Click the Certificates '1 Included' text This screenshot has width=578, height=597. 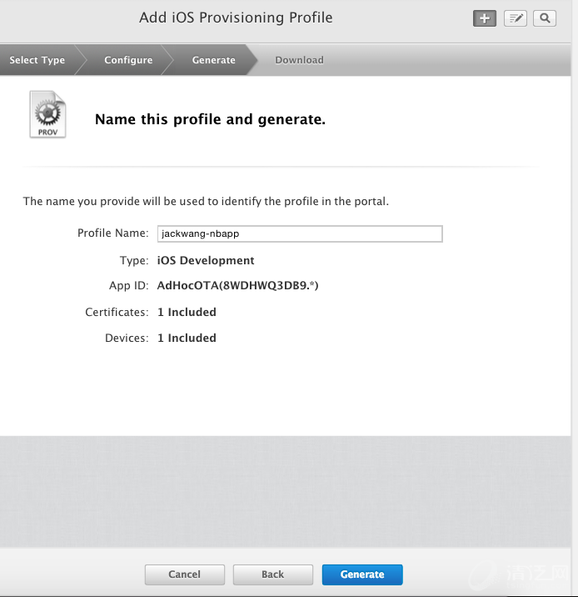pyautogui.click(x=187, y=312)
